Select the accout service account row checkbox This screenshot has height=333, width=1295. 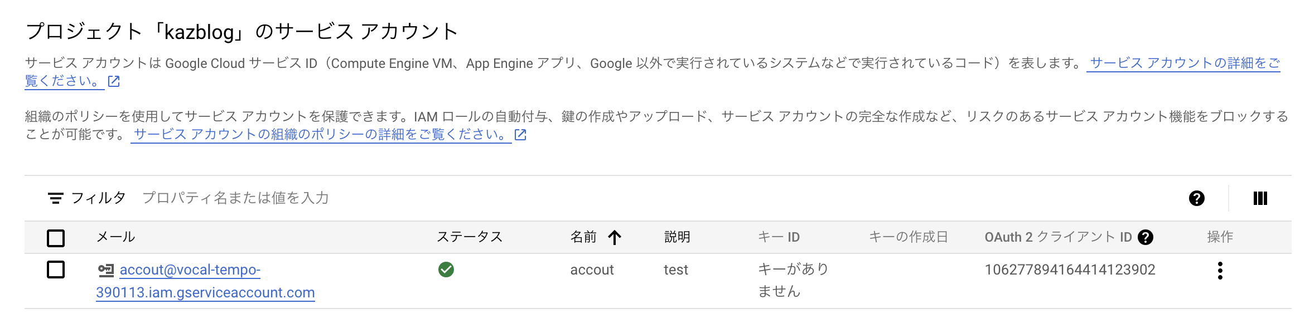[x=56, y=270]
